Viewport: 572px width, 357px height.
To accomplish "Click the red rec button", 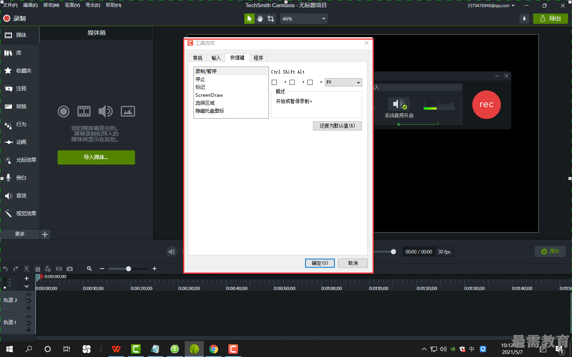I will [x=487, y=105].
